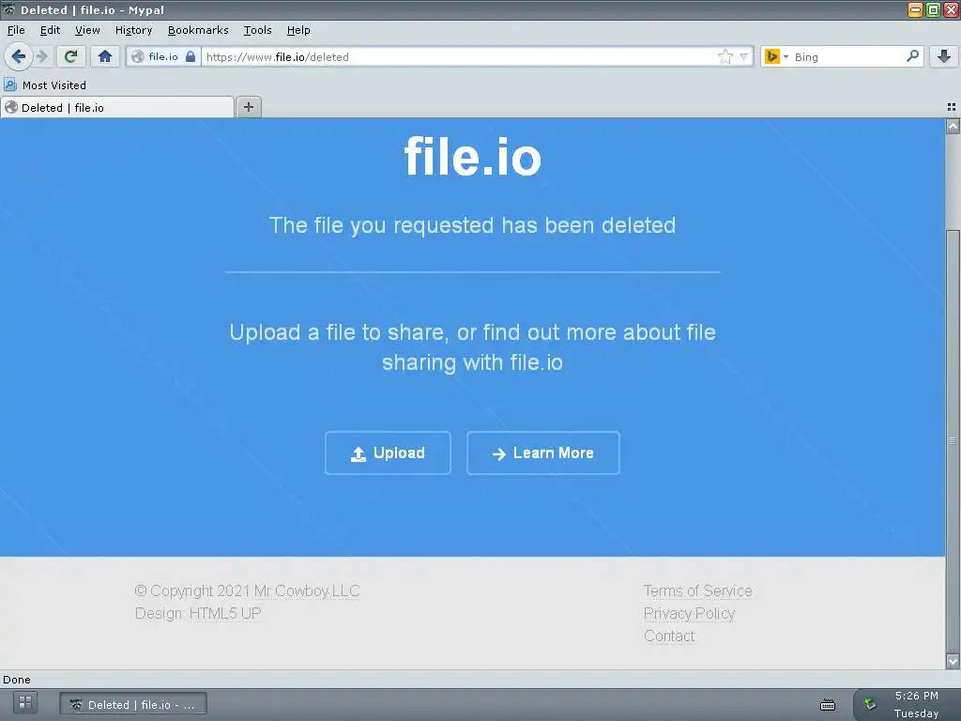This screenshot has height=721, width=961.
Task: Open the Tools menu
Action: point(257,30)
